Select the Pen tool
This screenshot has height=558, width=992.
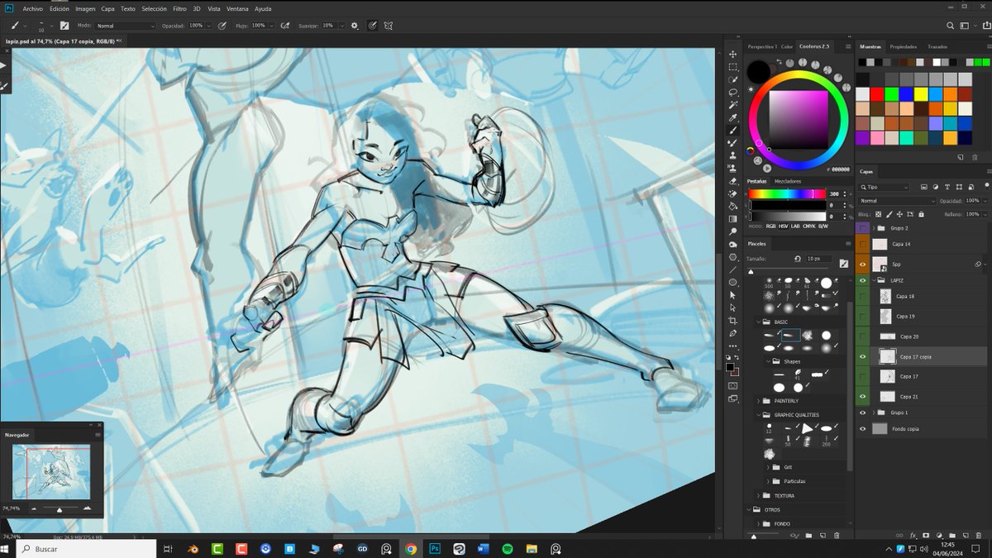[x=732, y=333]
